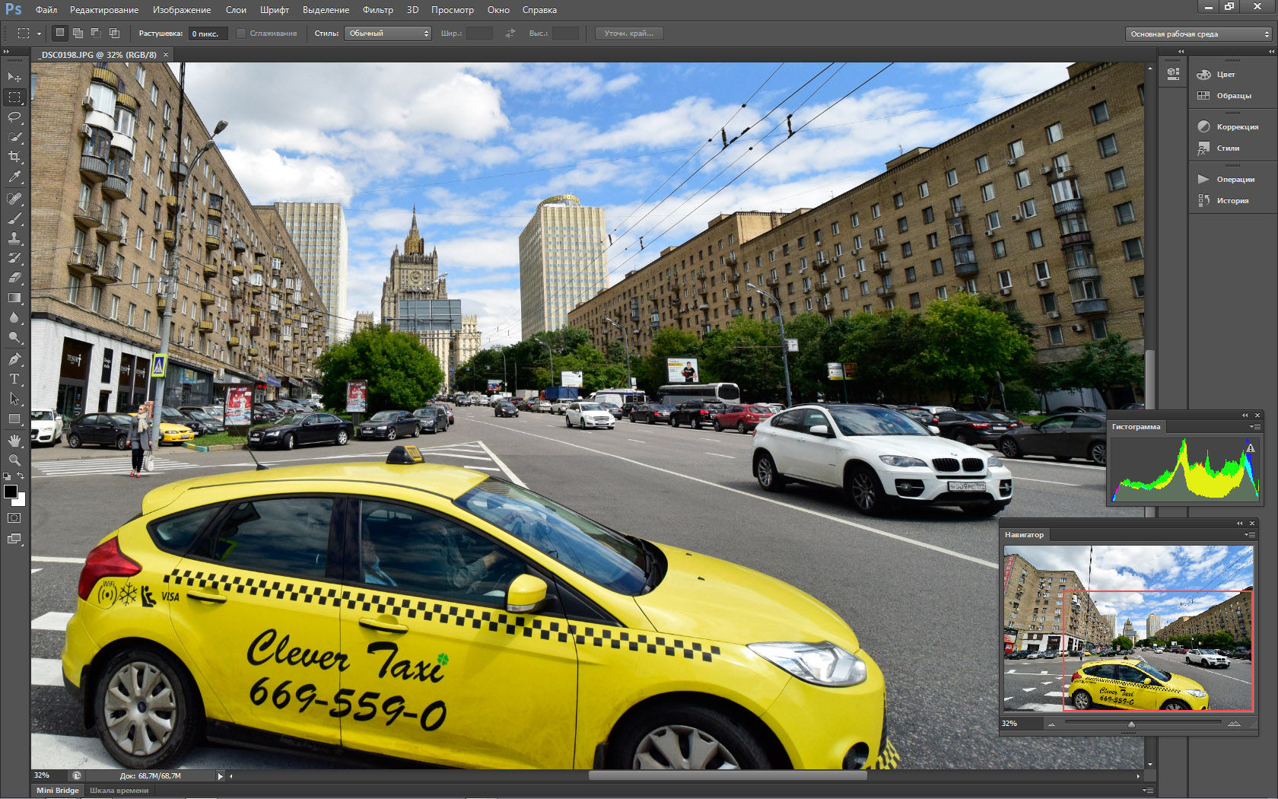Reset default foreground and background colors
Viewport: 1278px width, 799px height.
point(7,476)
